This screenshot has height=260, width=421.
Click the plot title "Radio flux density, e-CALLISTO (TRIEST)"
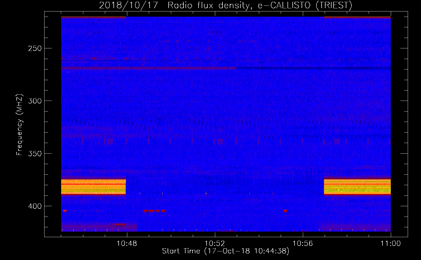tap(260, 5)
